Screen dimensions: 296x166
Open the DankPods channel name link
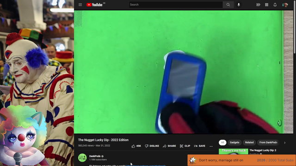click(x=95, y=156)
